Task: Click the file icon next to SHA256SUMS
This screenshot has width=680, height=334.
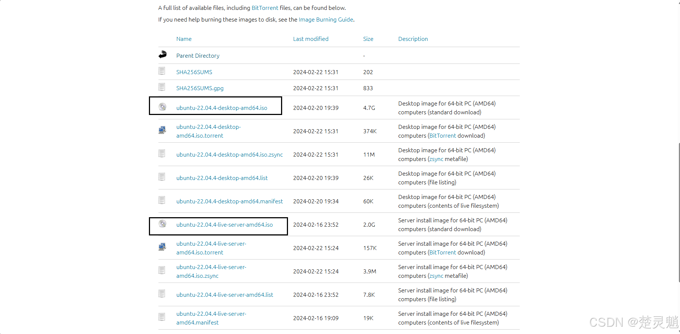Action: (162, 71)
